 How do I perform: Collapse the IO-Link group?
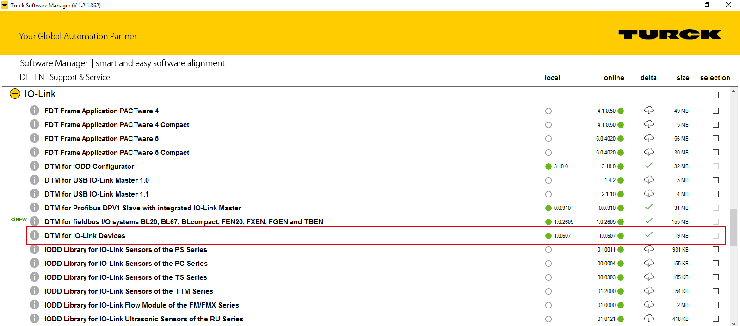[15, 94]
